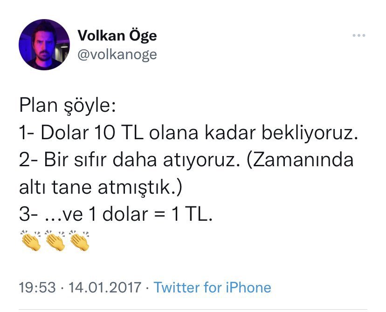Click the last clapping hands emoji
Screen dimensions: 386x312
point(79,240)
